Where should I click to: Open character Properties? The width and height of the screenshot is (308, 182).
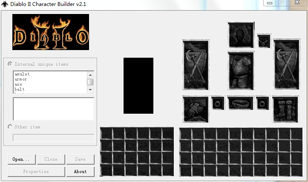click(36, 172)
